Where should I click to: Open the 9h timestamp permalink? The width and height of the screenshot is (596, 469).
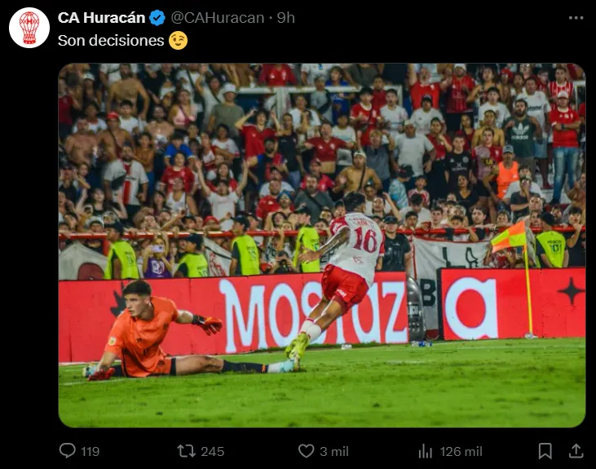[x=285, y=18]
